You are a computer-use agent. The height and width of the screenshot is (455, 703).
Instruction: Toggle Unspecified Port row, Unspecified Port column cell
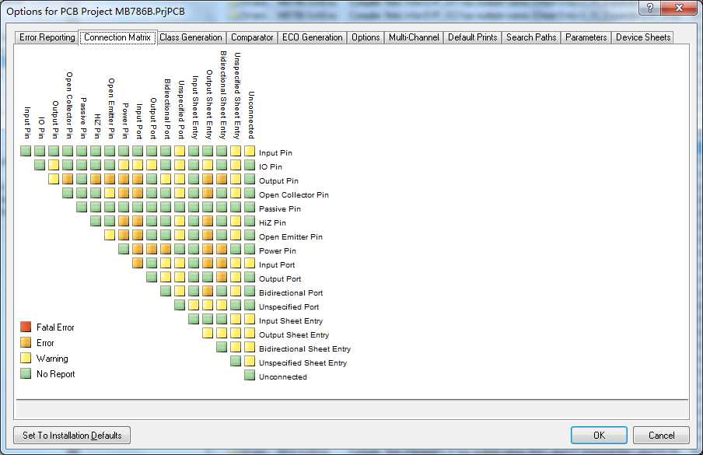pyautogui.click(x=180, y=305)
